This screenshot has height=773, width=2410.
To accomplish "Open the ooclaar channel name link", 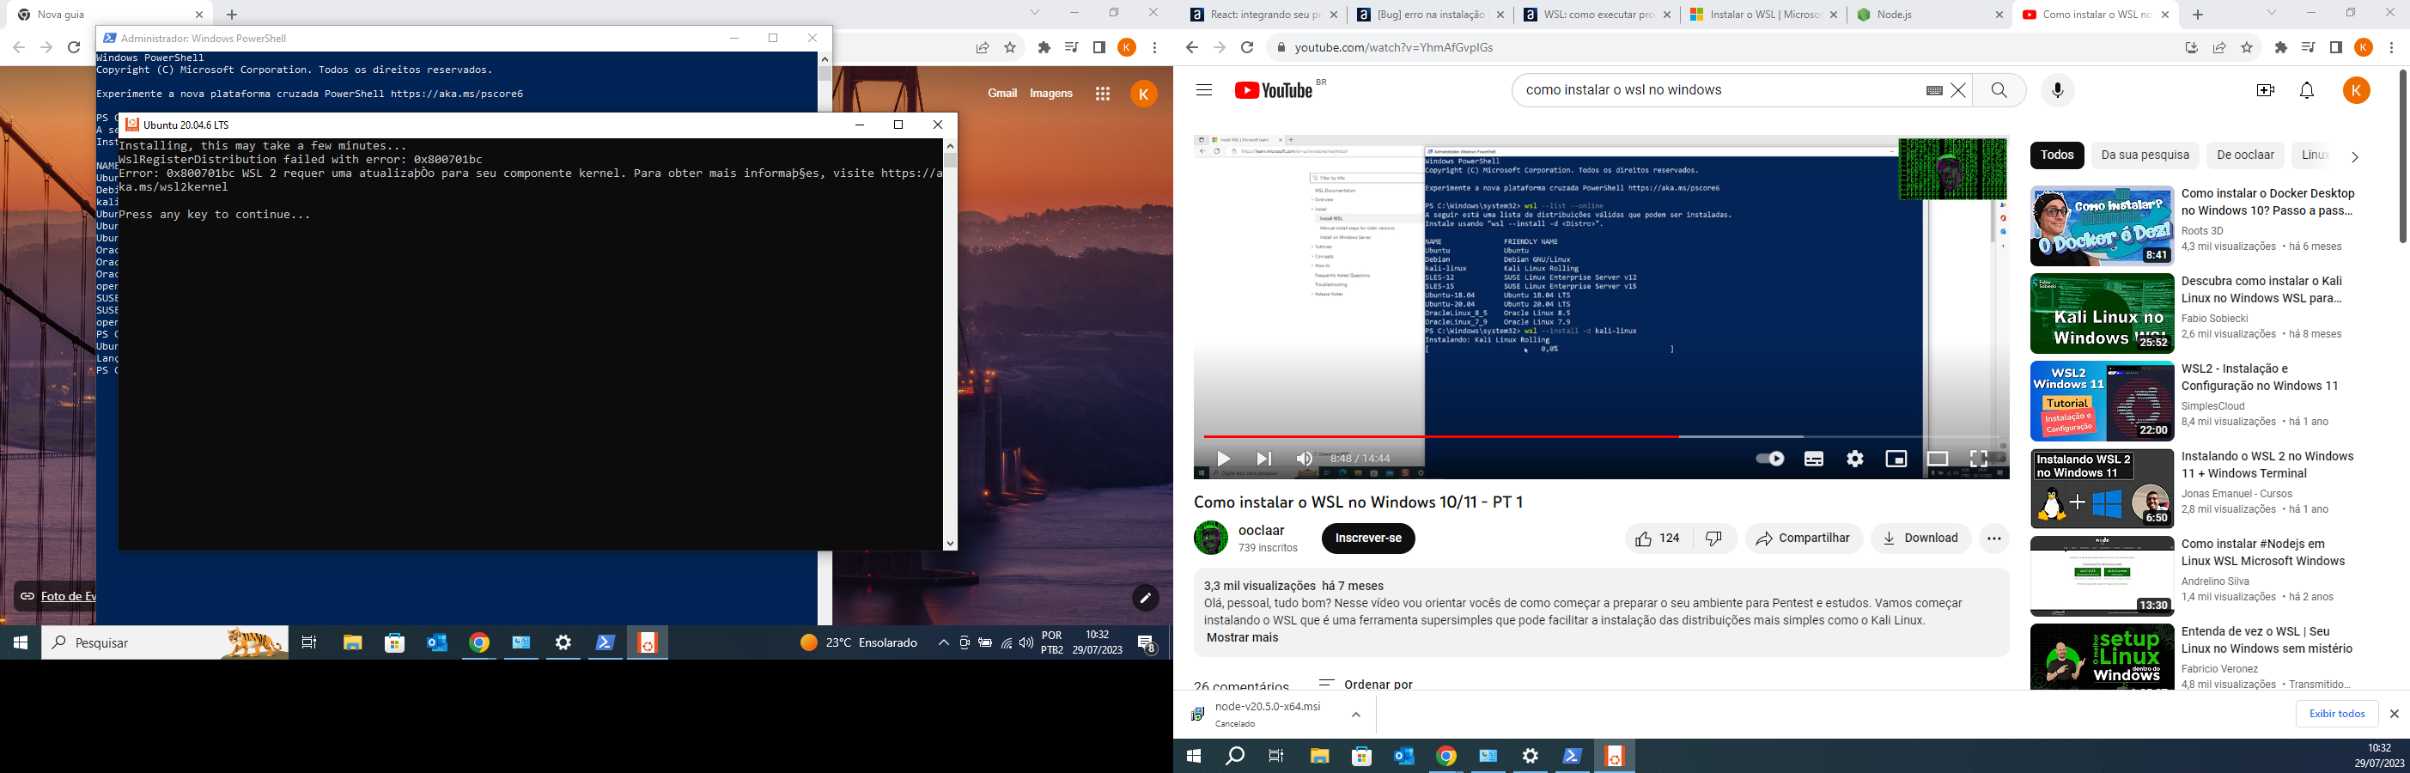I will click(1261, 531).
